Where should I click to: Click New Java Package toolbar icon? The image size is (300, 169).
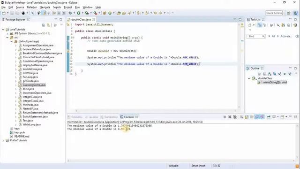(x=105, y=13)
